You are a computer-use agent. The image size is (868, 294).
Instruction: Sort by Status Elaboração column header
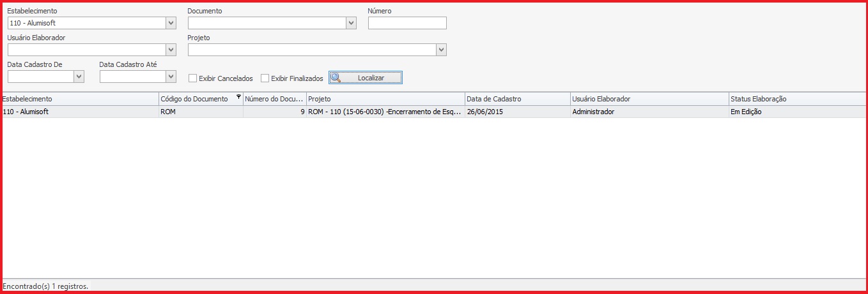(x=798, y=99)
